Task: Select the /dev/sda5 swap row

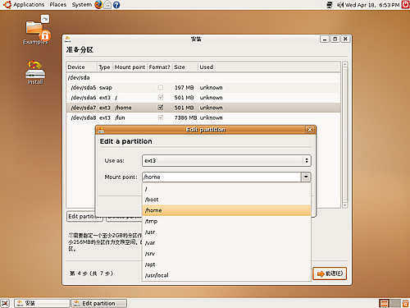Action: tap(203, 88)
